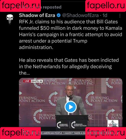Screen dimensions: 126x139
Task: Expand the truncated text ending in 'the…'
Action: 24,73
